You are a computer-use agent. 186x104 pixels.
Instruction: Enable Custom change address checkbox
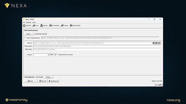click(x=25, y=38)
